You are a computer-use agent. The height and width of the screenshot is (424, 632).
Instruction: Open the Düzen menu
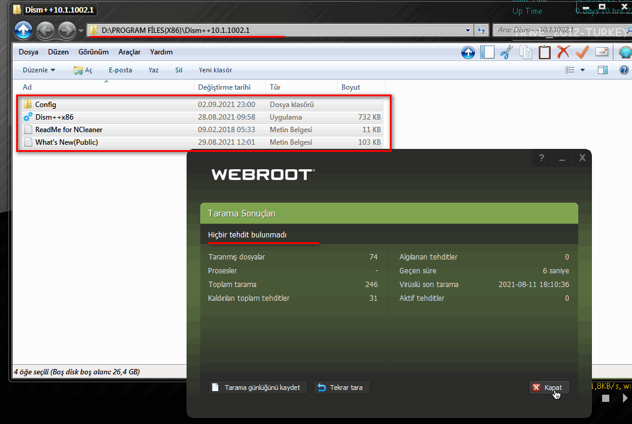pos(59,52)
